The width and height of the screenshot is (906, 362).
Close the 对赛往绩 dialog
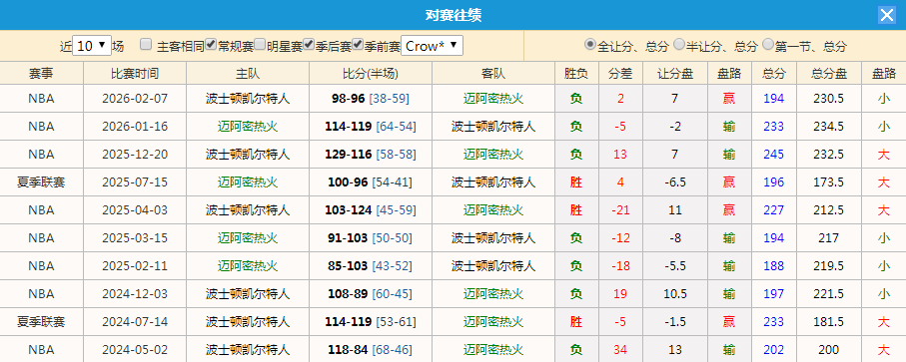click(886, 15)
